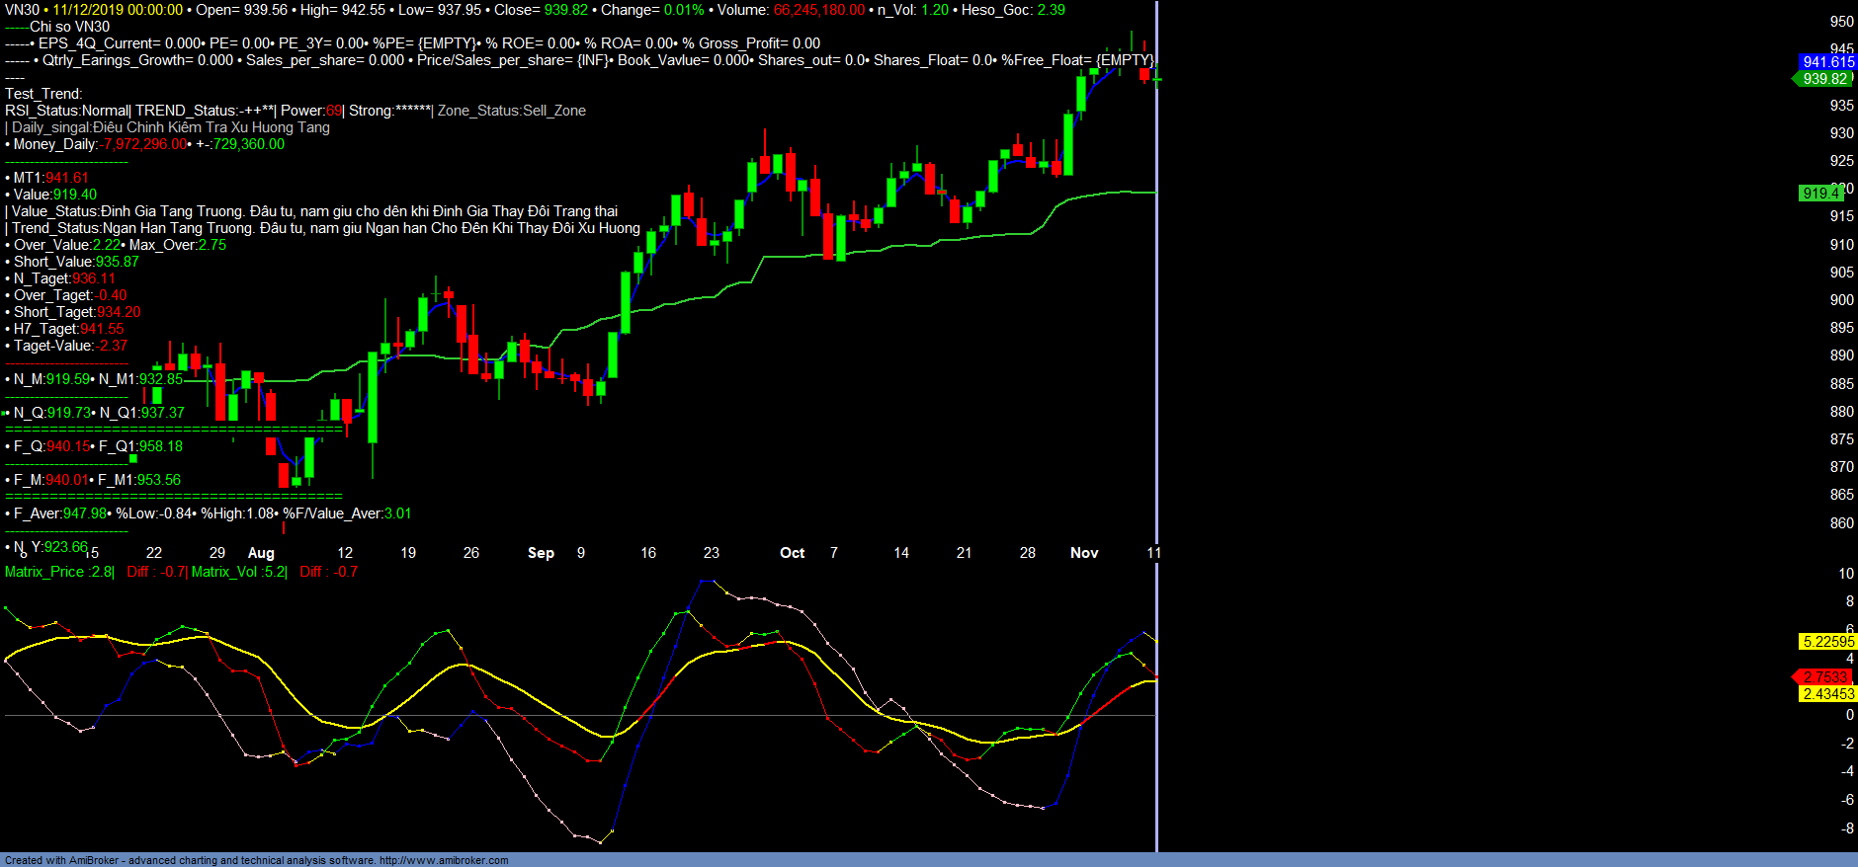This screenshot has height=867, width=1858.
Task: Select the yellow 2.43453 indicator label
Action: 1827,694
